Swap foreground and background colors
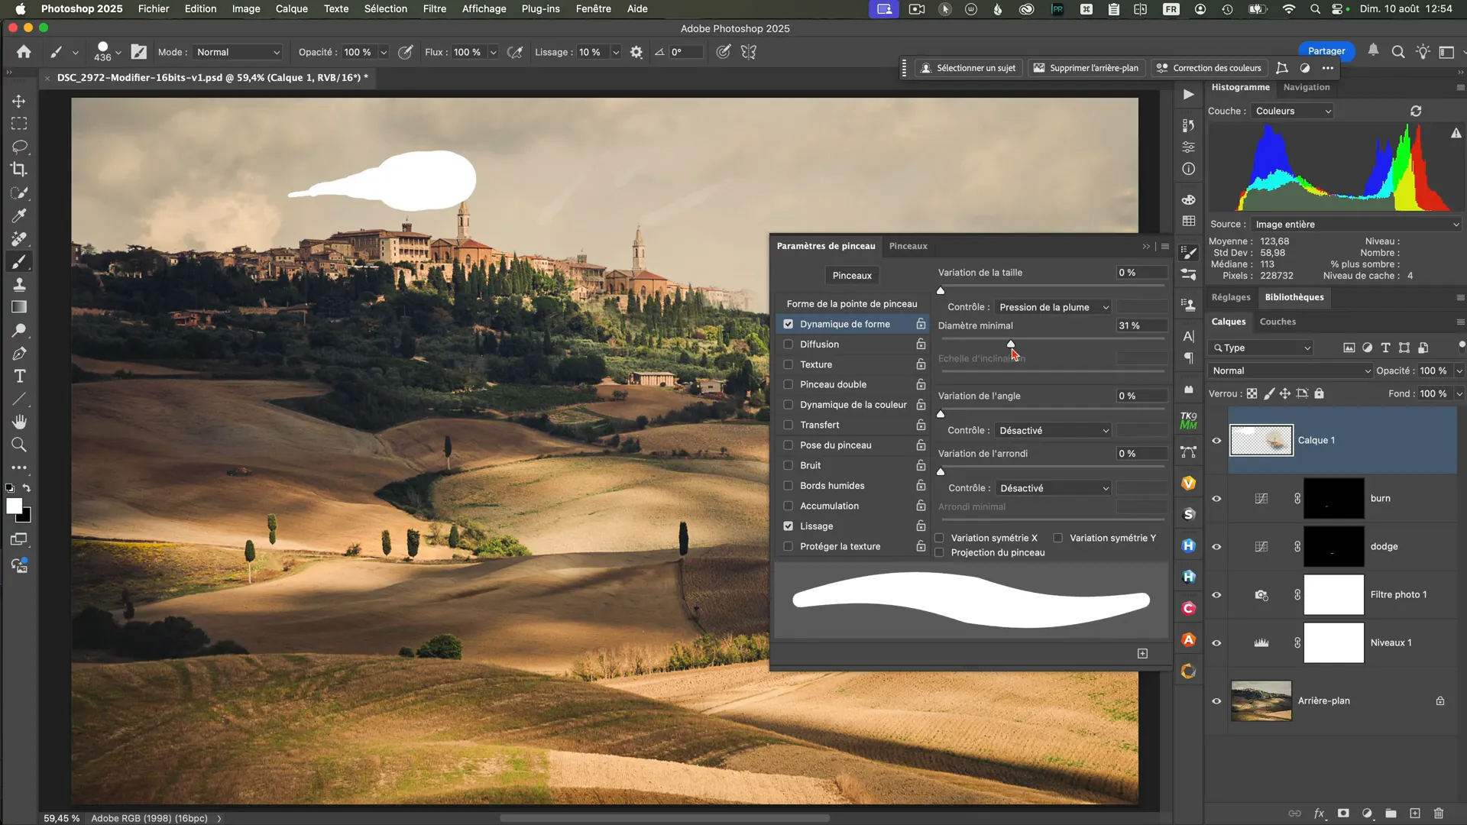 point(27,487)
